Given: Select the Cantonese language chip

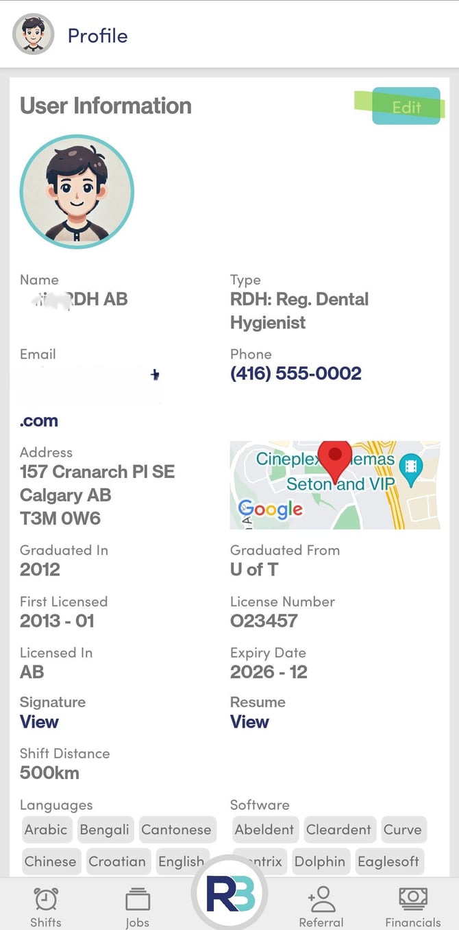Looking at the screenshot, I should tap(176, 829).
